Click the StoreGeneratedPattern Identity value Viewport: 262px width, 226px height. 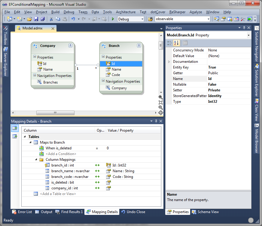[x=229, y=96]
